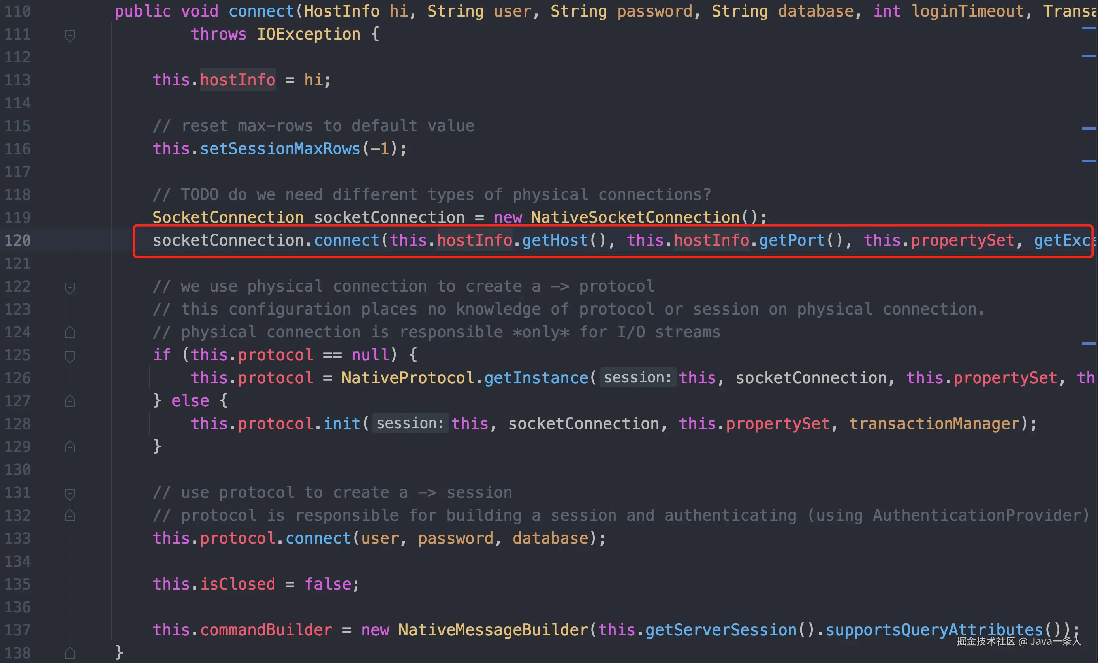Click supportsQueryAttributes method on line 137

tap(934, 630)
